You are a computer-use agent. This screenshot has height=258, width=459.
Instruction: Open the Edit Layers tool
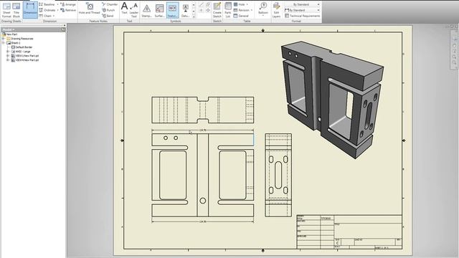[x=276, y=9]
